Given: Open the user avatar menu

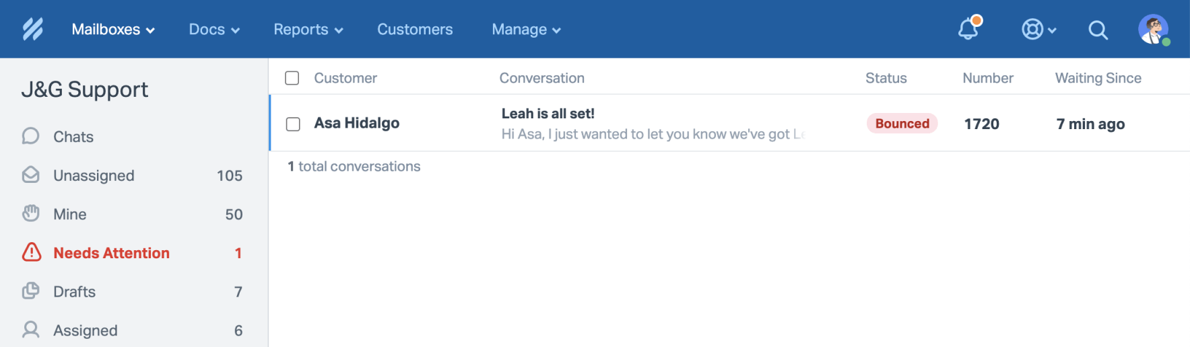Looking at the screenshot, I should (1154, 30).
